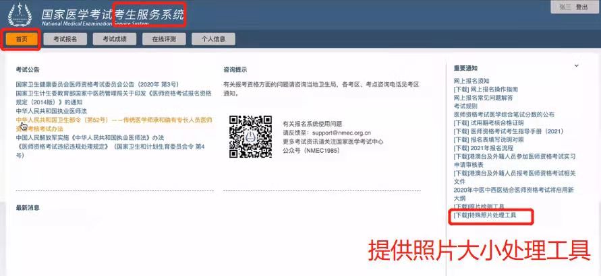601x276 pixels.
Task: Open the 个人信息 tab
Action: pos(213,39)
